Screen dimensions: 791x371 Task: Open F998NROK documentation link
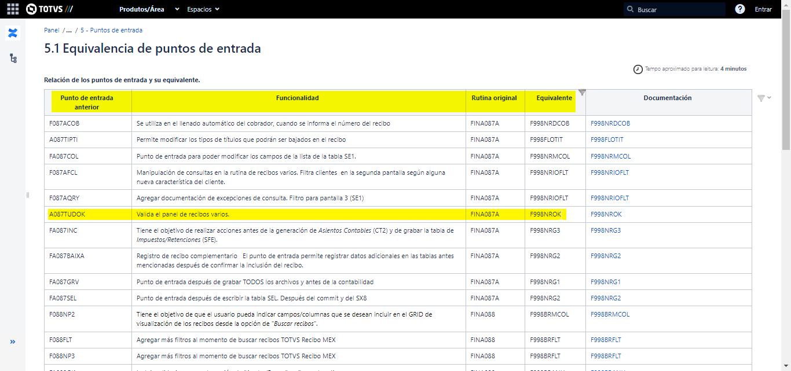click(606, 214)
